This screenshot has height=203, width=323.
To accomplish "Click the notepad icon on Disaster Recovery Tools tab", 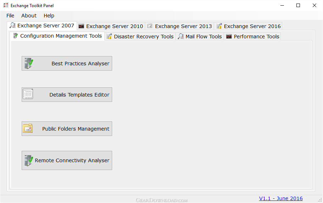I will click(109, 37).
